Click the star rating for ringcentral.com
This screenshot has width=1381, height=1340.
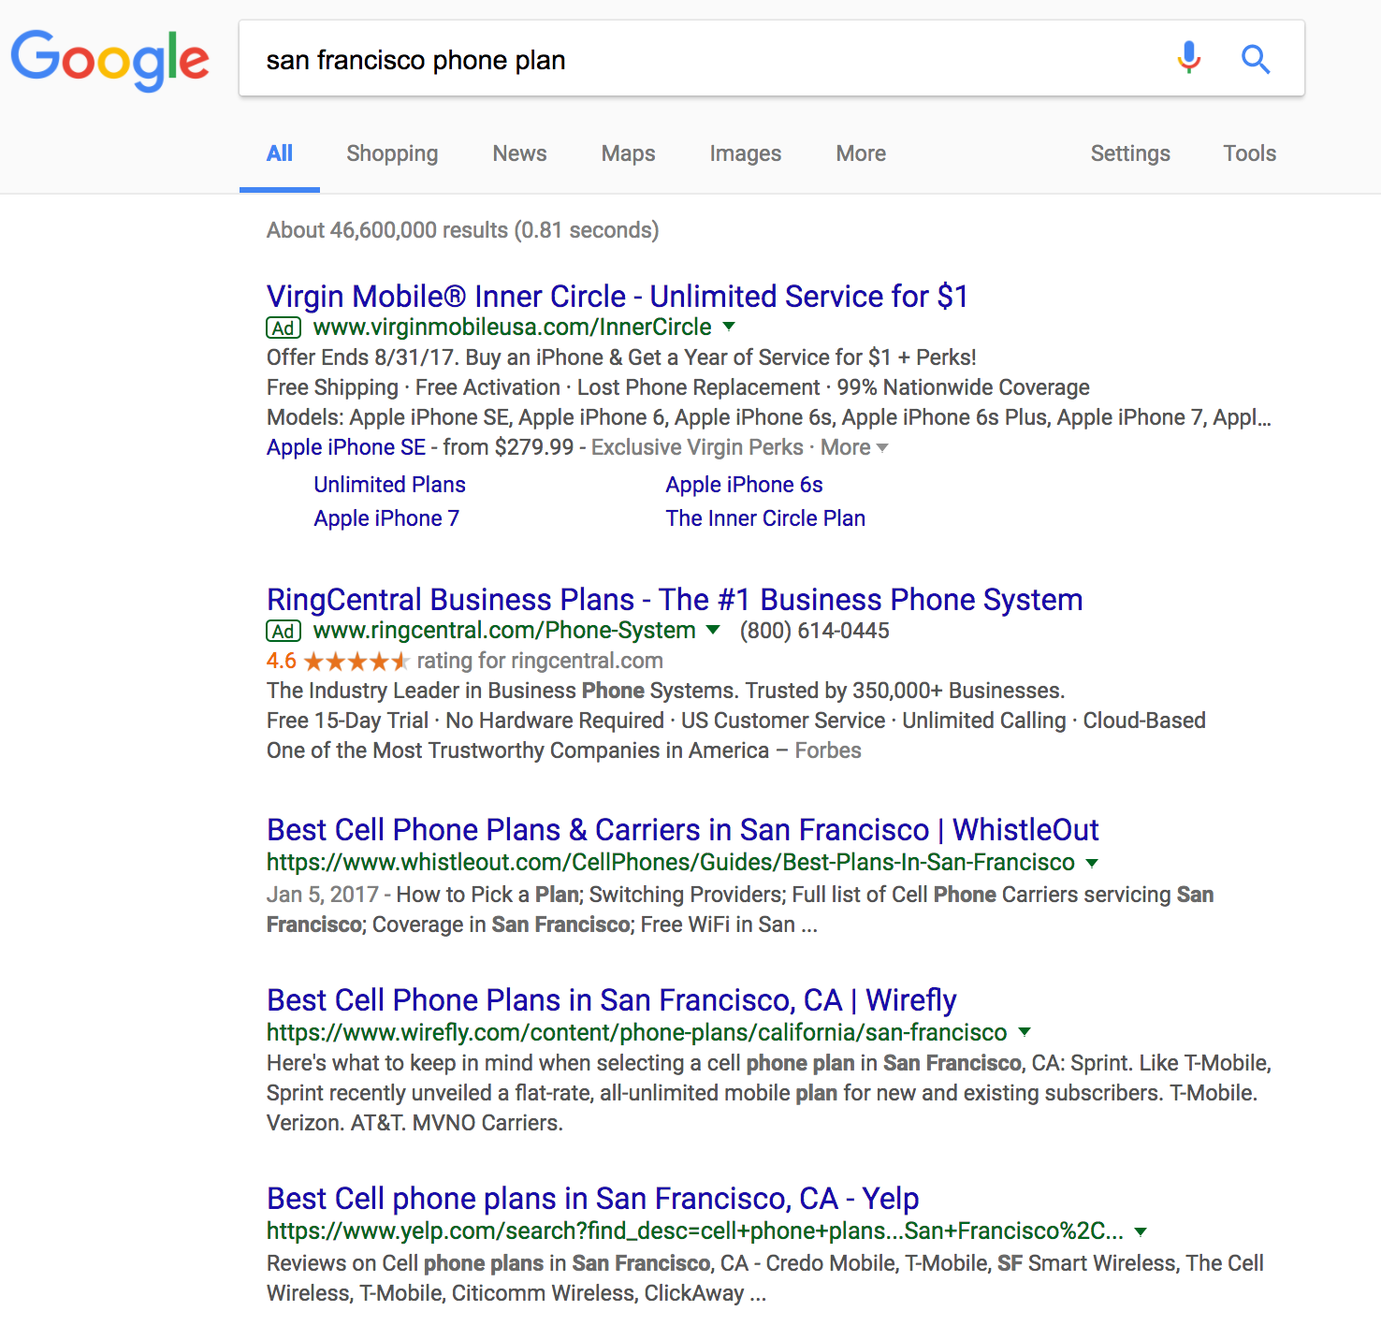(356, 662)
